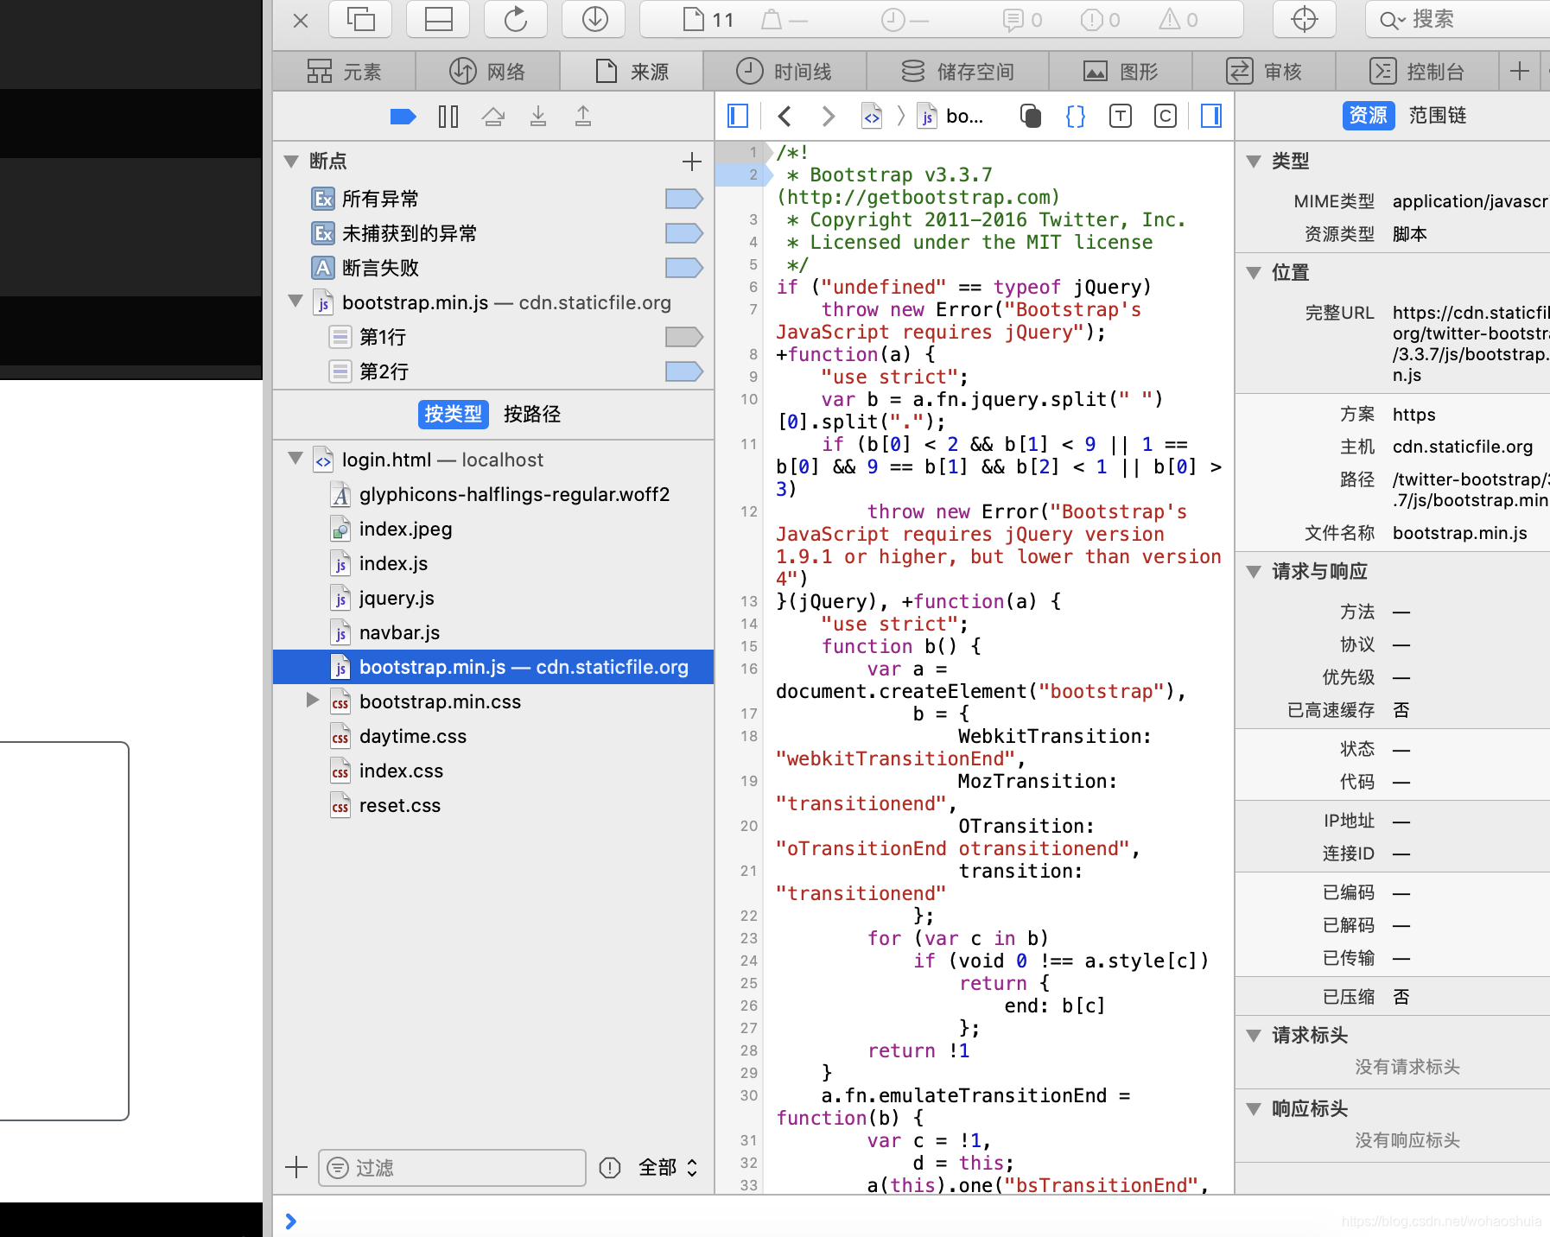Click the step into debugger icon
The image size is (1550, 1237).
538,117
